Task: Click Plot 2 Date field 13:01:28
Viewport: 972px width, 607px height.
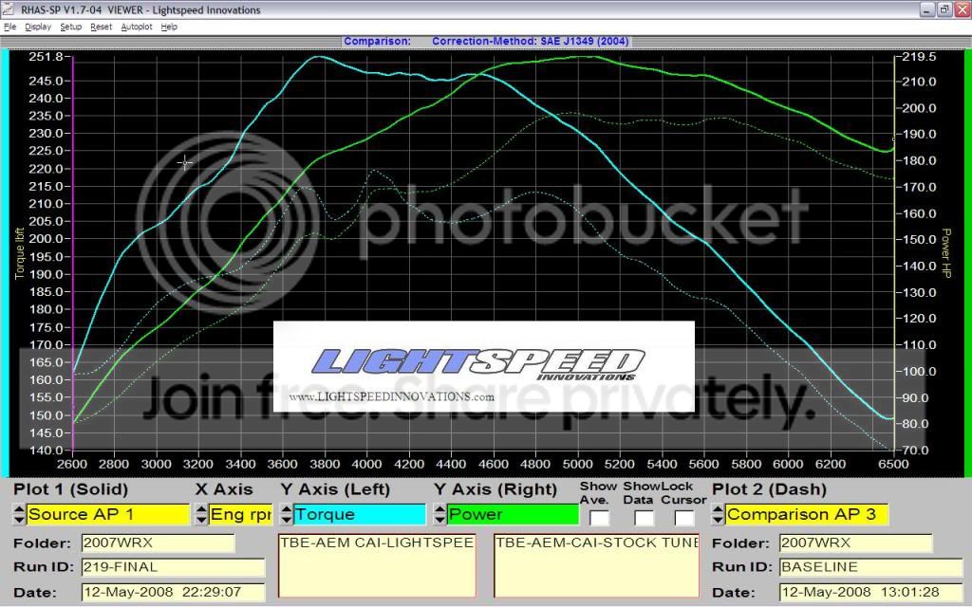Action: click(x=871, y=592)
